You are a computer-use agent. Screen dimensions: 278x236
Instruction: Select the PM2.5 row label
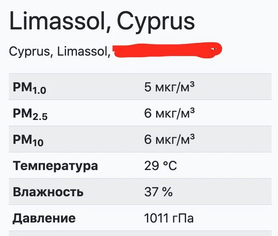pos(29,113)
